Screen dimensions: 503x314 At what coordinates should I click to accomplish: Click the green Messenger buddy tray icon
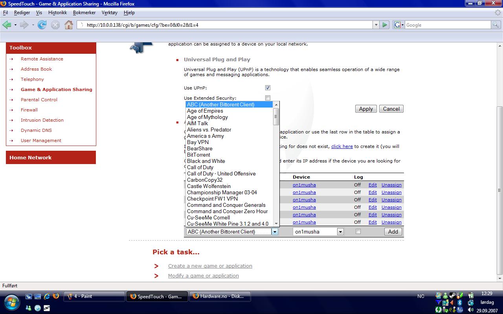pyautogui.click(x=446, y=296)
